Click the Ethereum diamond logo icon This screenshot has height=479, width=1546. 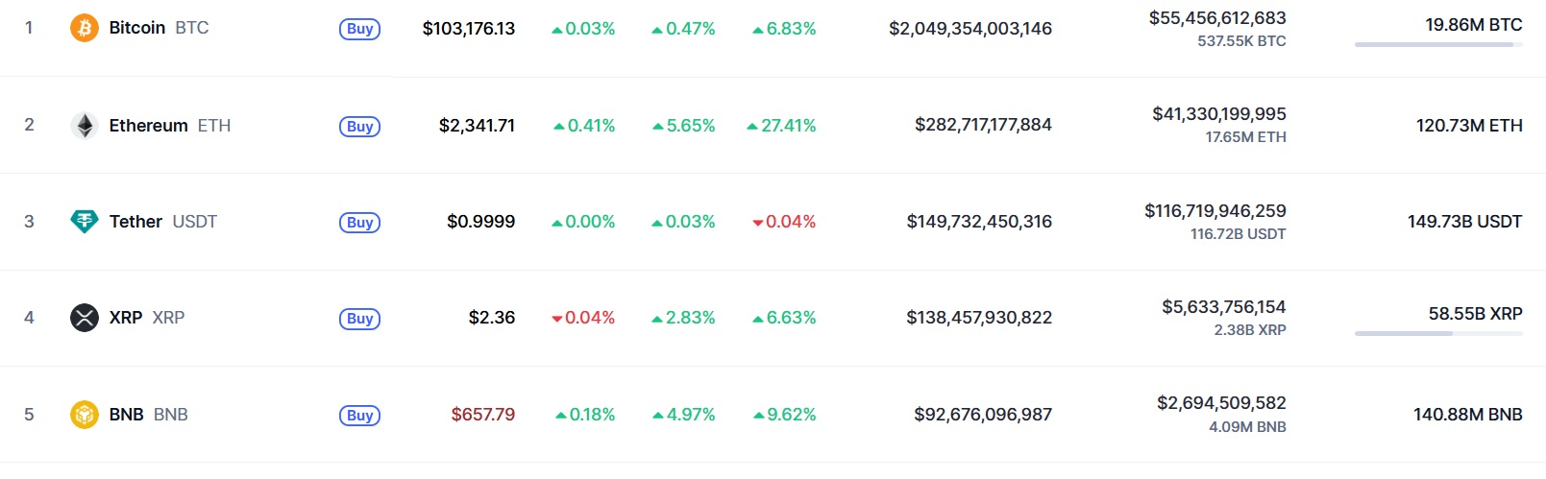85,126
